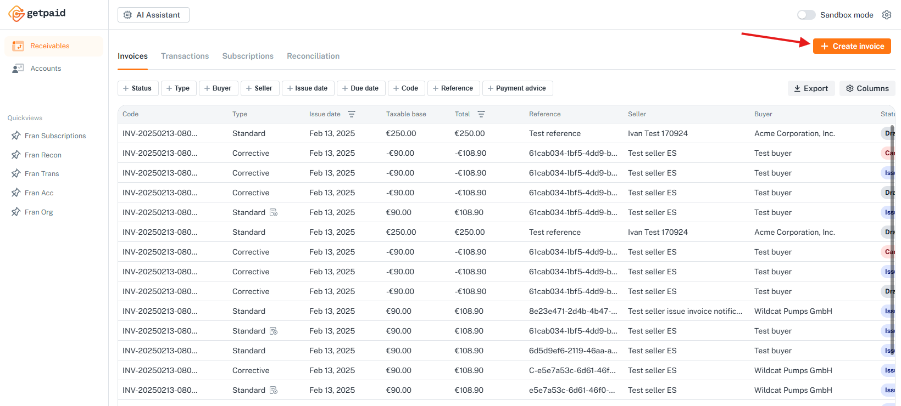Viewport: 901px width, 406px height.
Task: Click the Receivables sidebar icon
Action: pos(18,46)
